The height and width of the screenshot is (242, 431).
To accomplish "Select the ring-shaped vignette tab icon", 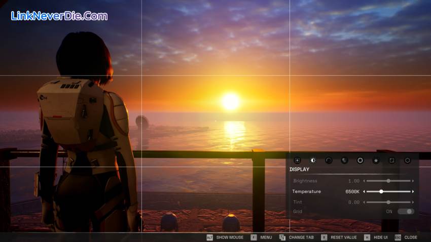I will pos(360,160).
